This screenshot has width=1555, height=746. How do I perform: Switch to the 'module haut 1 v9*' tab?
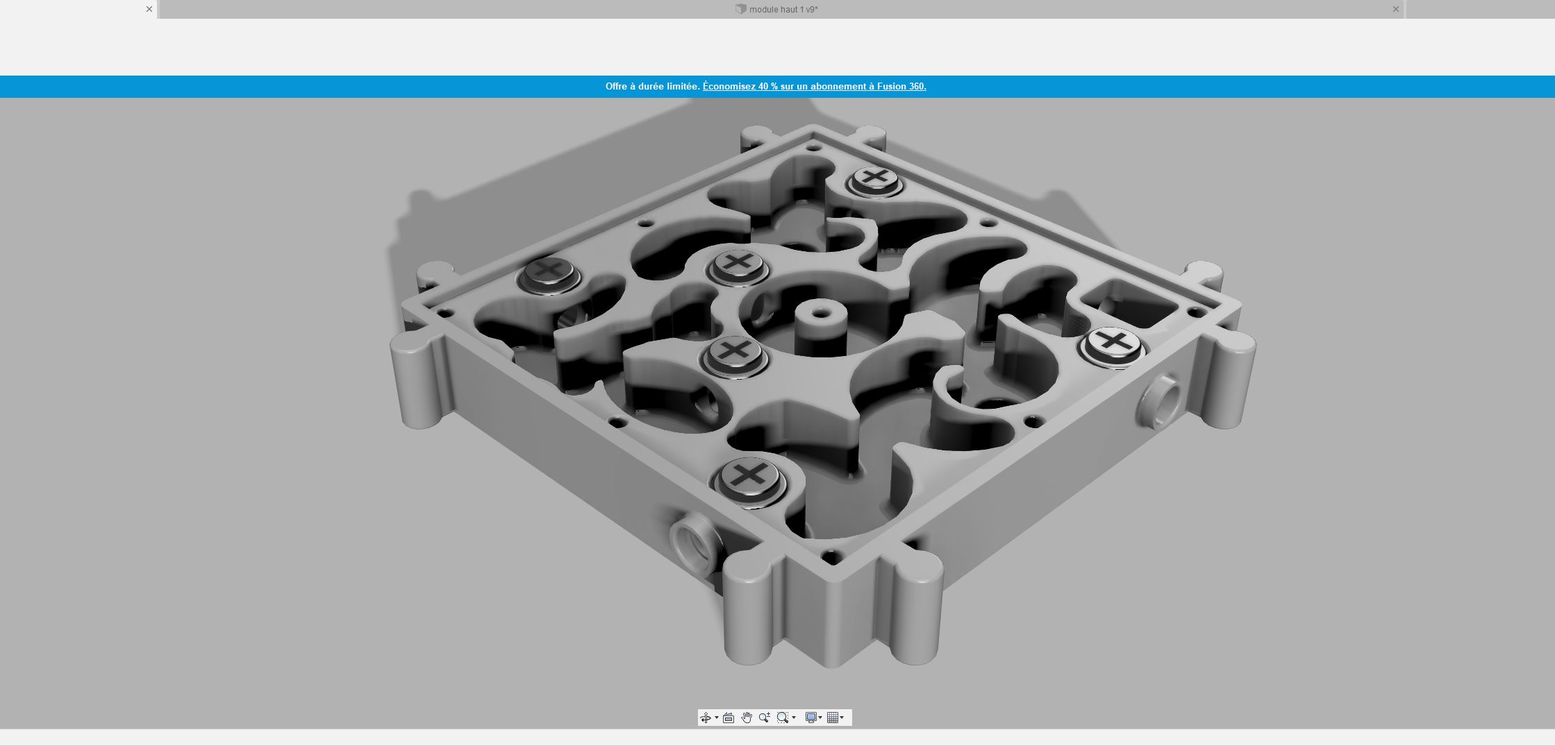pyautogui.click(x=783, y=10)
